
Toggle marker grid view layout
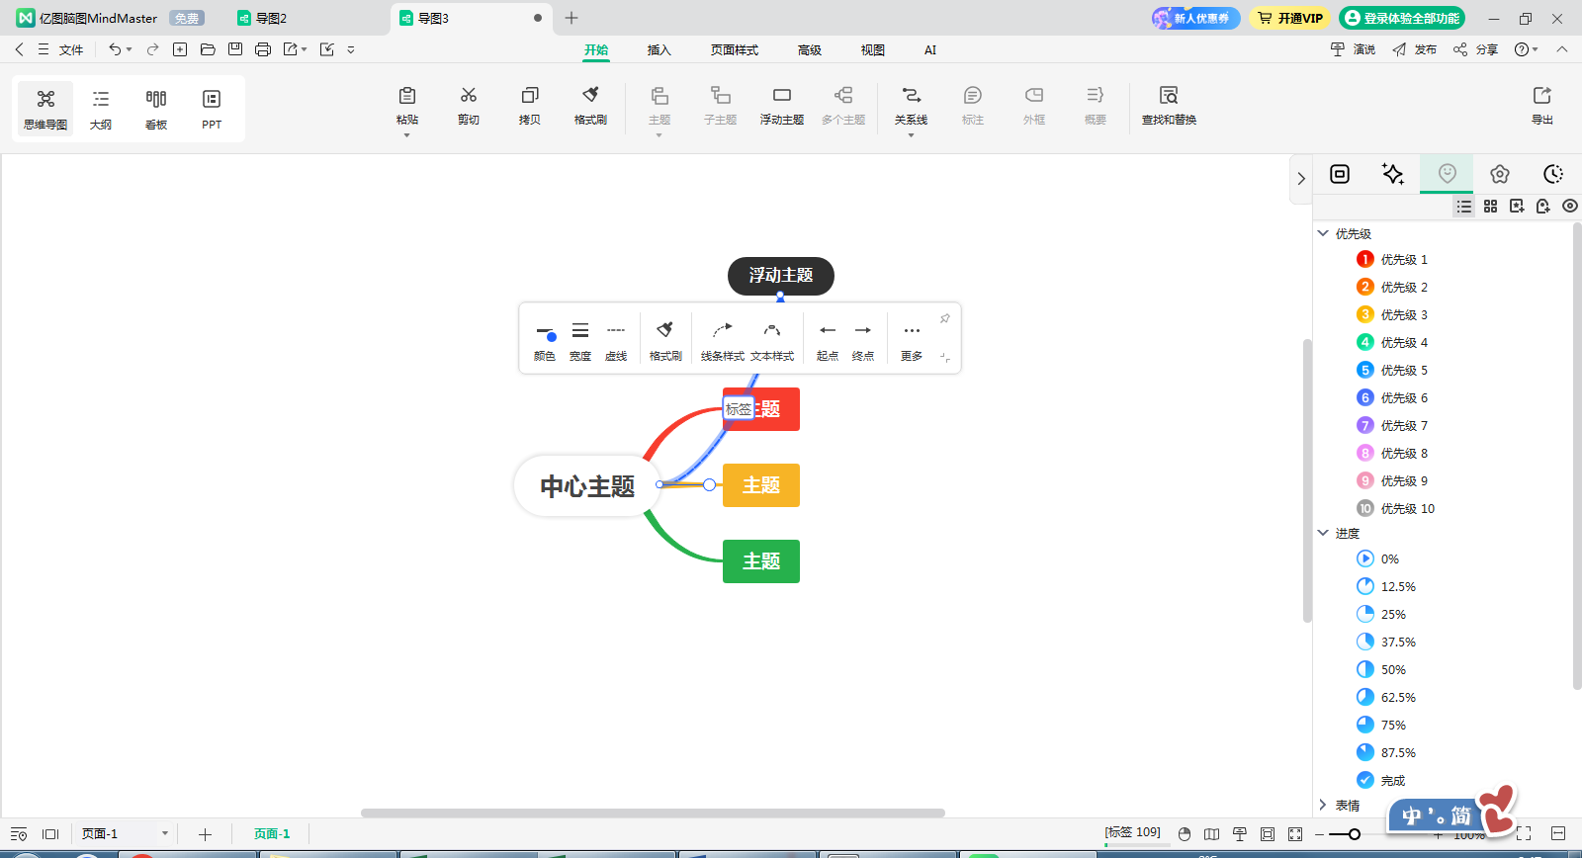click(x=1490, y=206)
